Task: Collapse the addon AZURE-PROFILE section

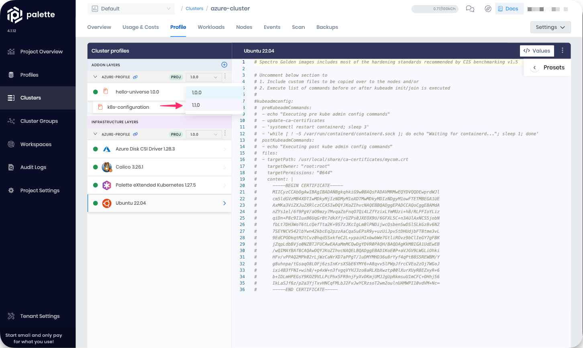Action: [x=95, y=77]
